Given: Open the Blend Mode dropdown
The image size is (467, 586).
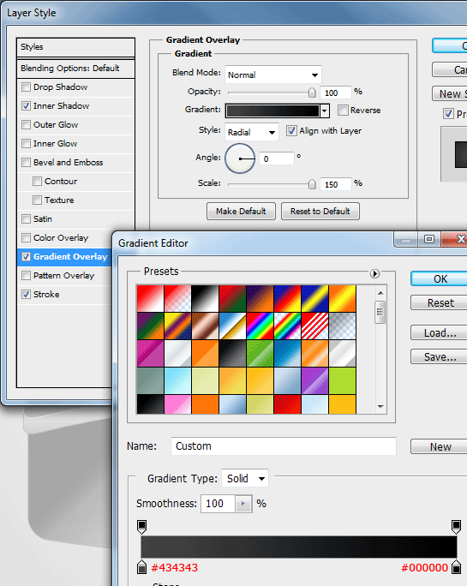Looking at the screenshot, I should tap(273, 75).
